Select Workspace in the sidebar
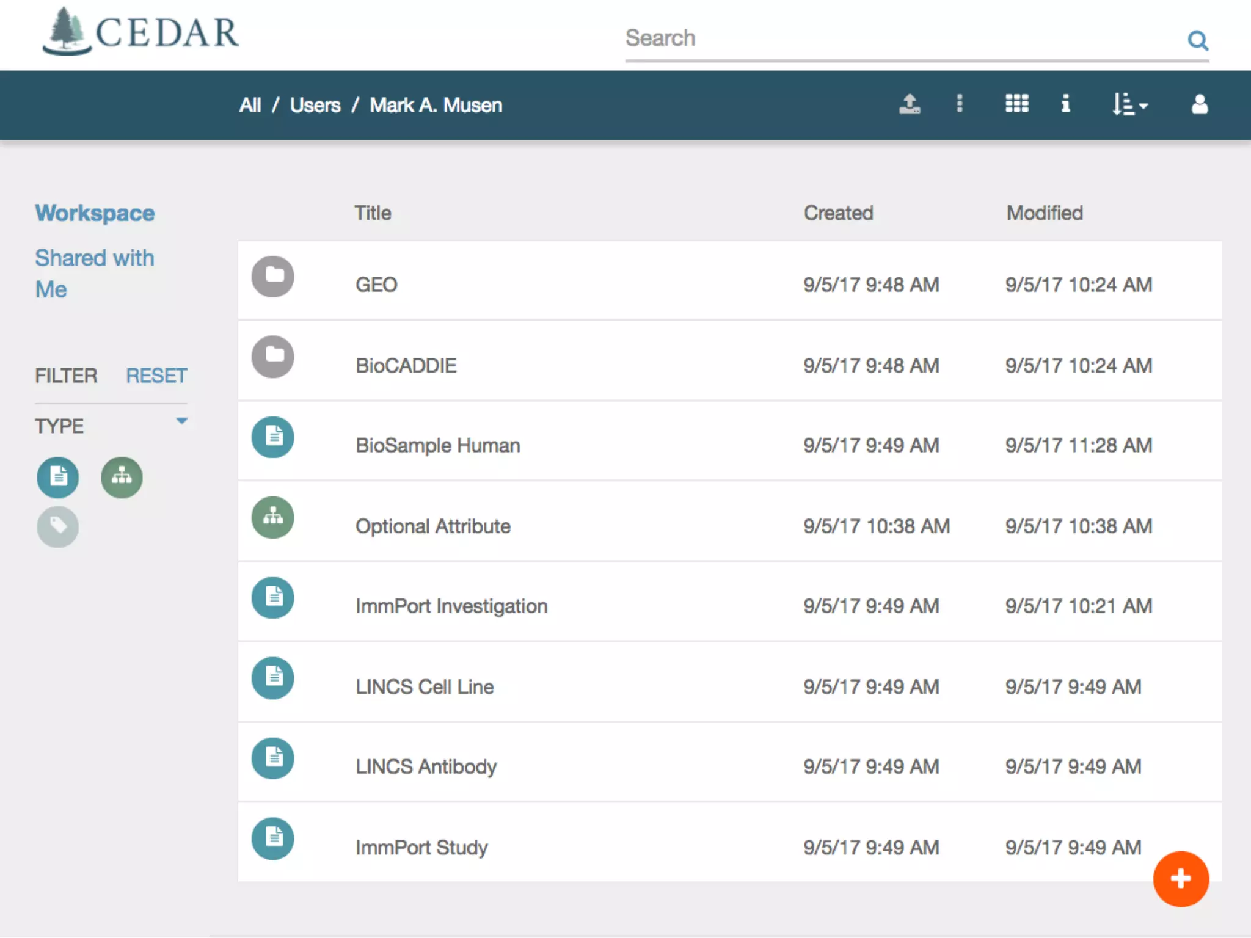 [x=95, y=213]
